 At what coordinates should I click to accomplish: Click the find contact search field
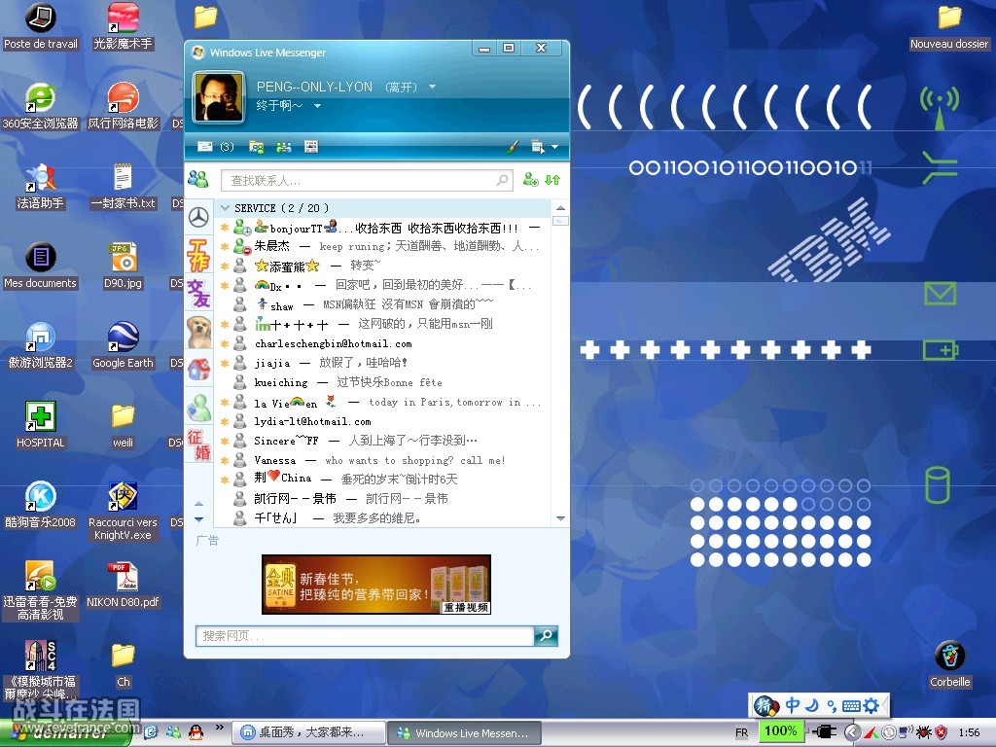point(360,180)
